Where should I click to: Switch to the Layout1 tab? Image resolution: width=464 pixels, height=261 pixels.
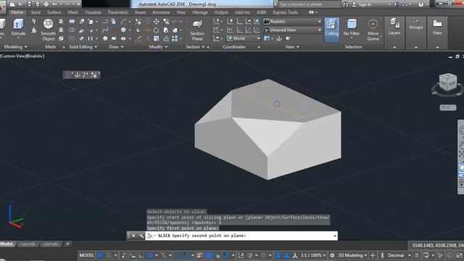(x=28, y=244)
